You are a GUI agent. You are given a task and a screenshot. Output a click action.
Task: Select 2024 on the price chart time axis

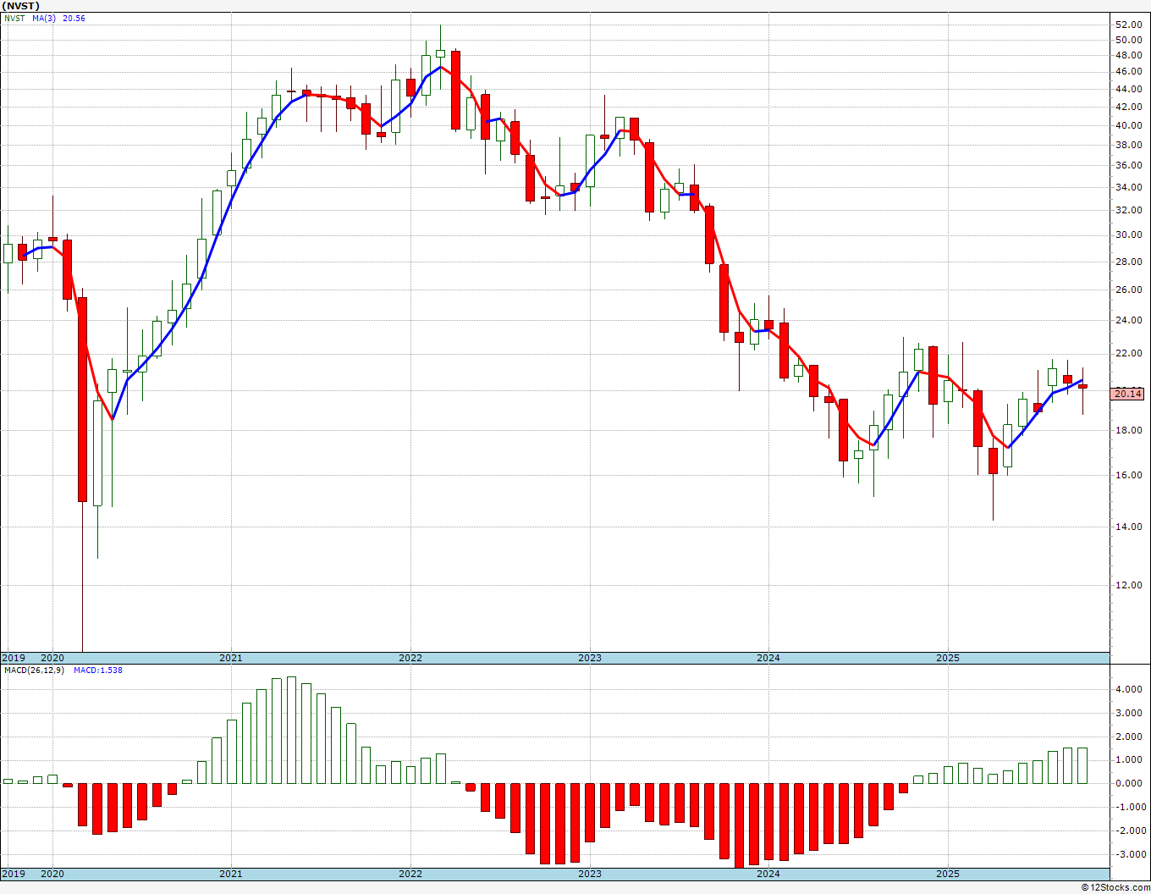point(768,658)
